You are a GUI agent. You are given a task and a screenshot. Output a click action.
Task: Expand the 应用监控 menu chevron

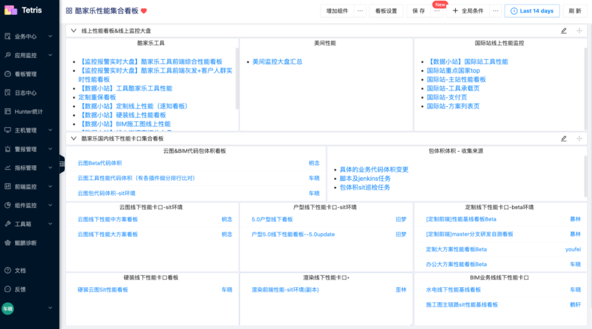tap(50, 55)
